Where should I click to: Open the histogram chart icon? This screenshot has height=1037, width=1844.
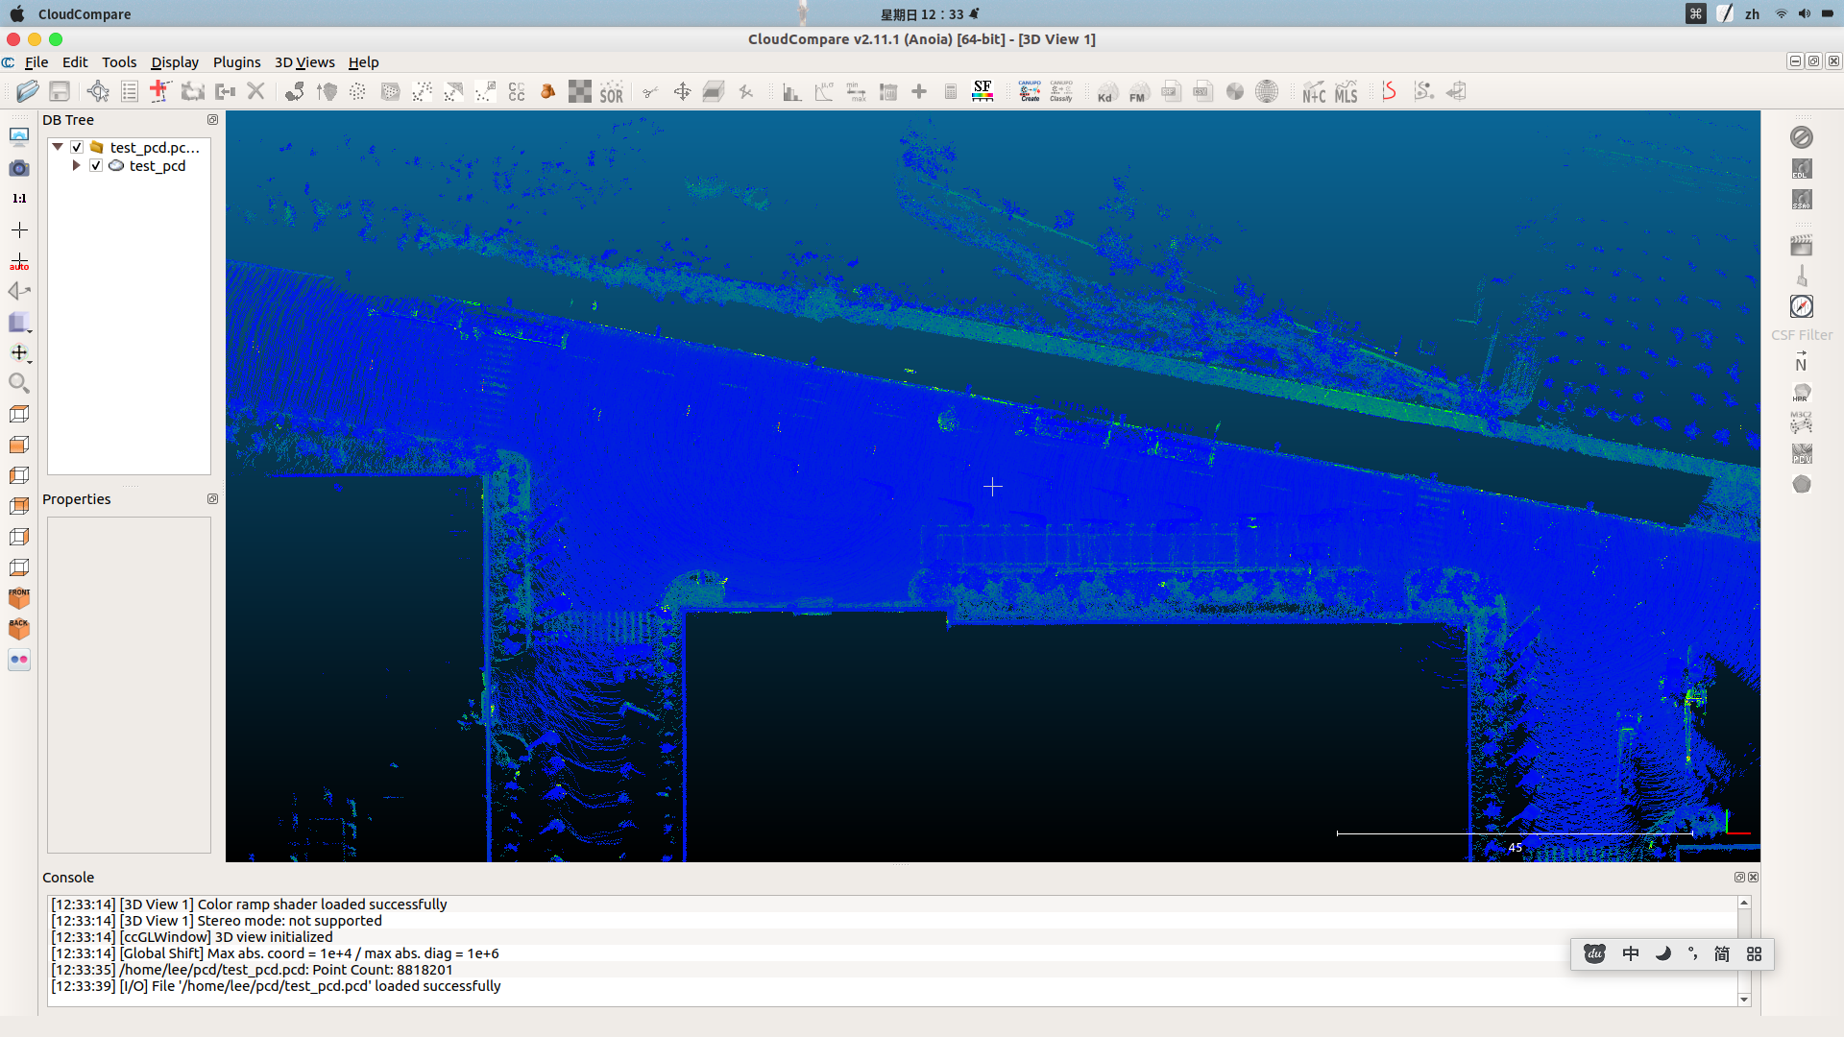(792, 91)
